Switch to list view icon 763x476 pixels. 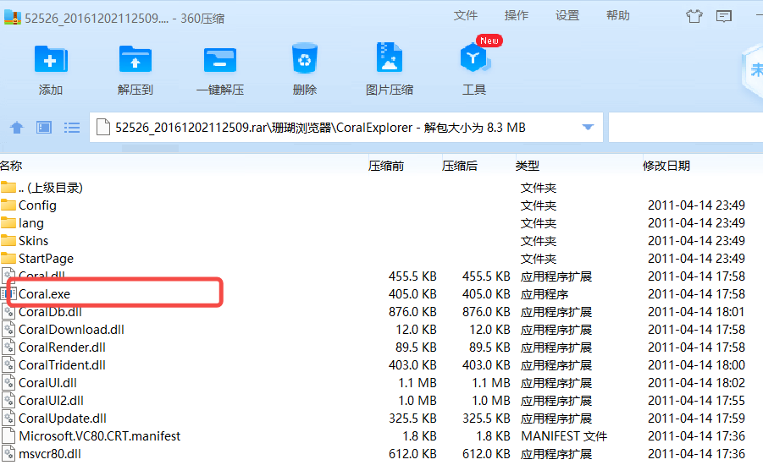tap(71, 128)
